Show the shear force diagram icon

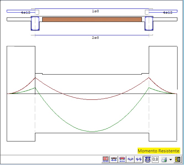click(139, 159)
